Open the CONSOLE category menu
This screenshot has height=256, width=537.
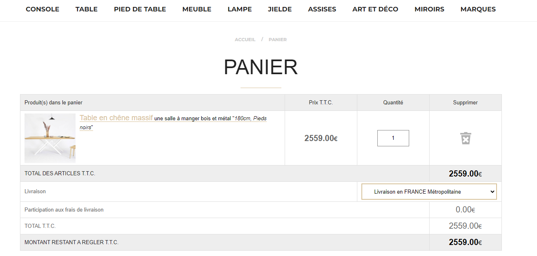click(x=42, y=9)
